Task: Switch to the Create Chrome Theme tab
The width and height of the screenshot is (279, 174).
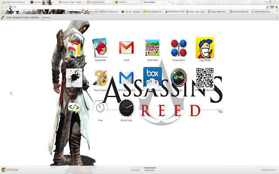Action: click(14, 2)
